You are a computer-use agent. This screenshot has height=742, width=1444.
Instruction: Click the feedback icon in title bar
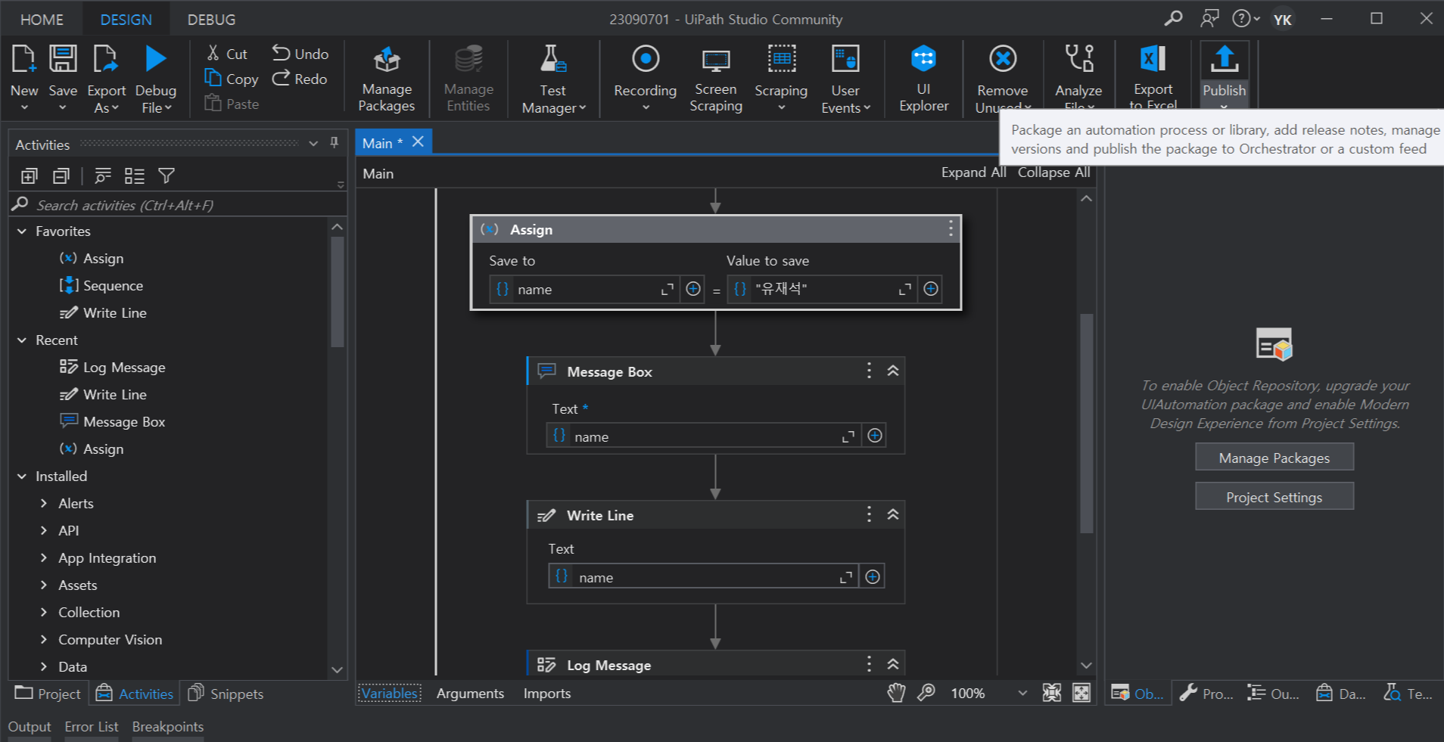(x=1209, y=18)
